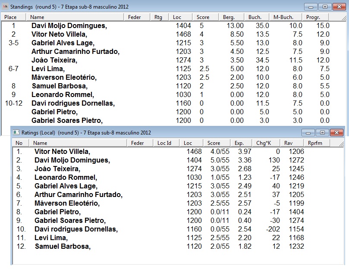Maximize the Standings window

325,6
